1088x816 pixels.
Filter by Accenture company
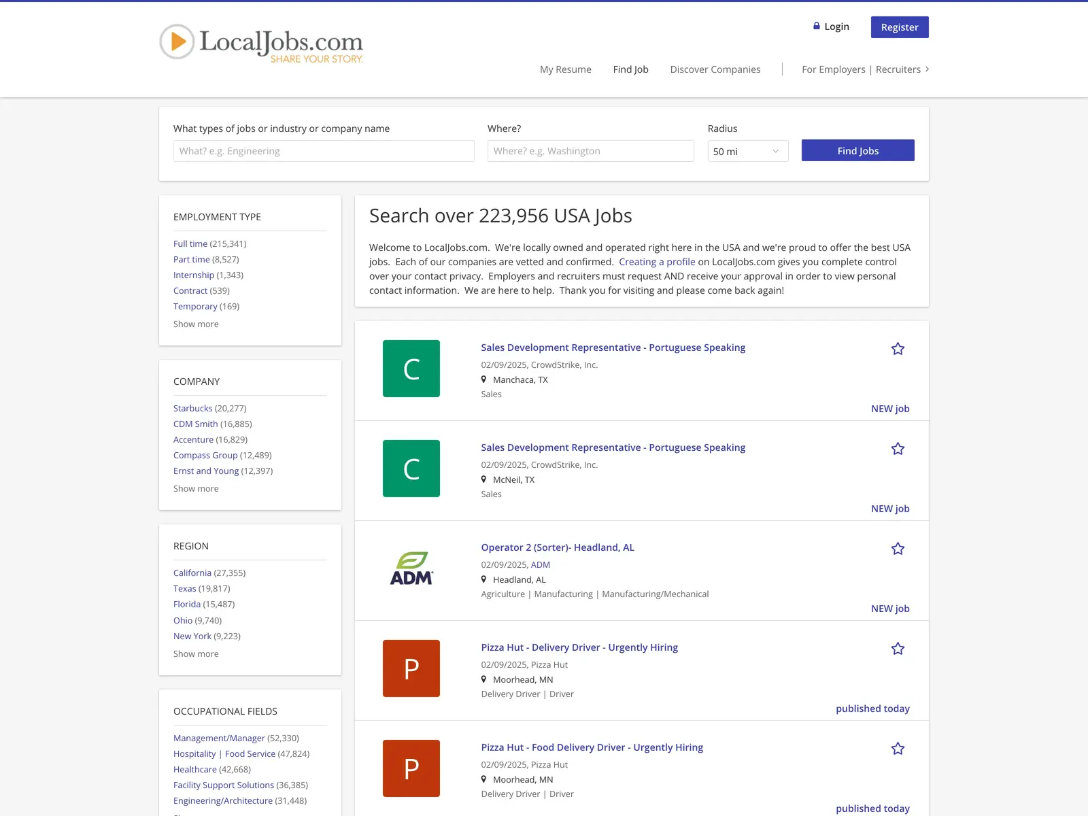click(x=193, y=440)
